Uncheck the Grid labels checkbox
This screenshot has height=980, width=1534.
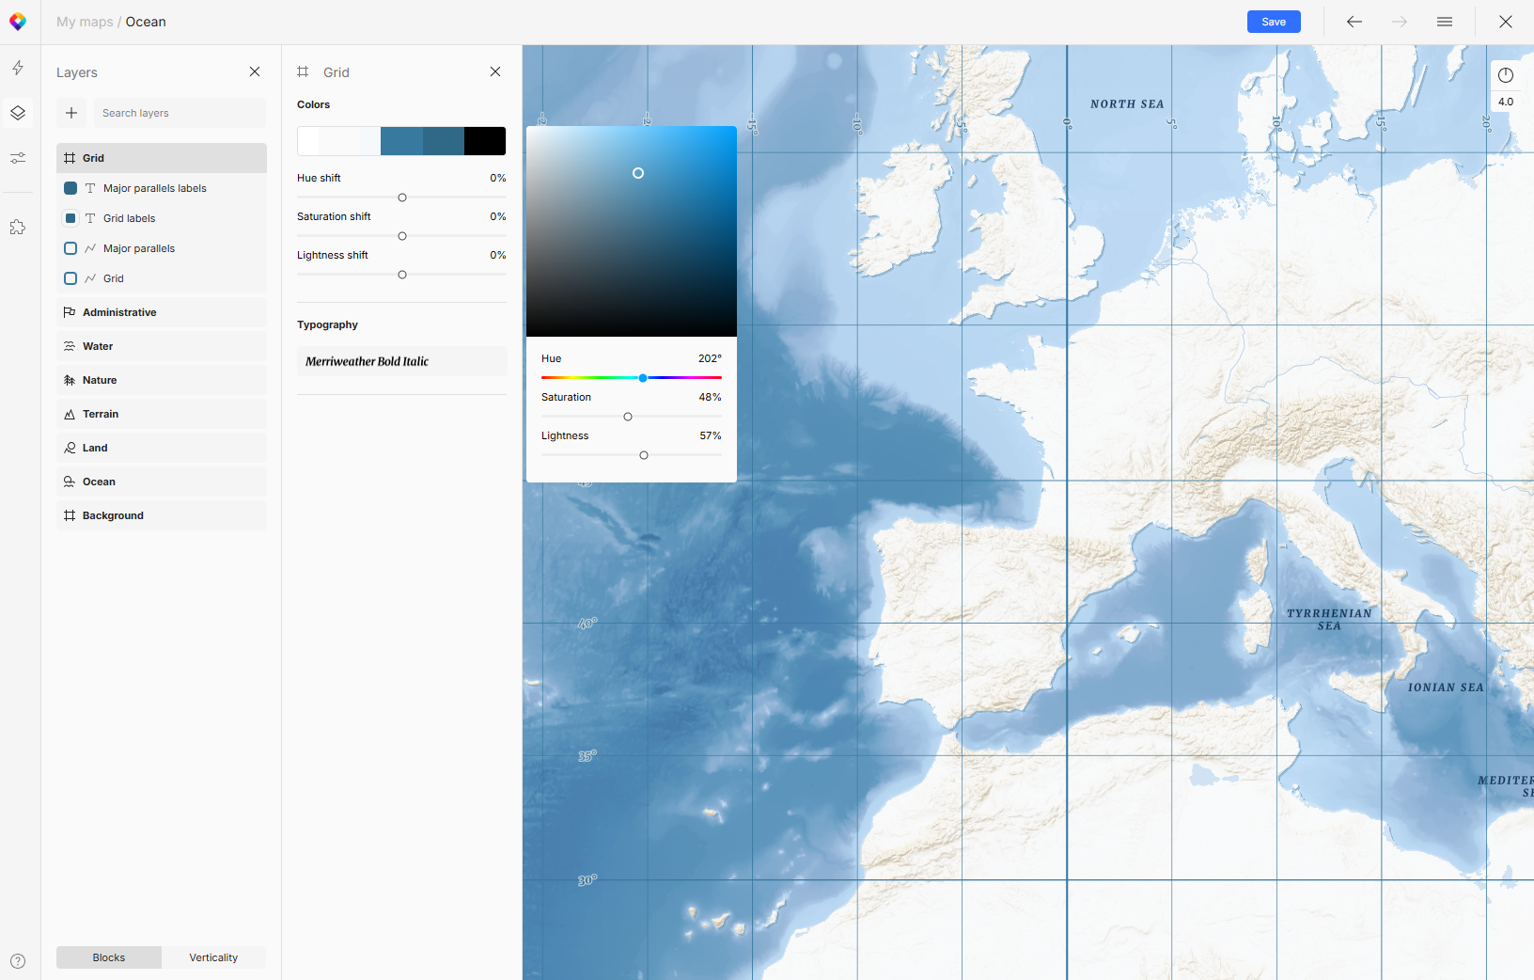click(x=70, y=217)
